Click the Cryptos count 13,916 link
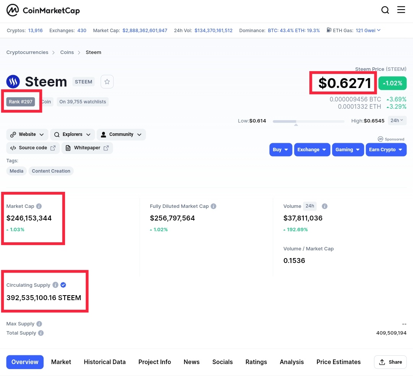This screenshot has width=413, height=384. click(35, 30)
